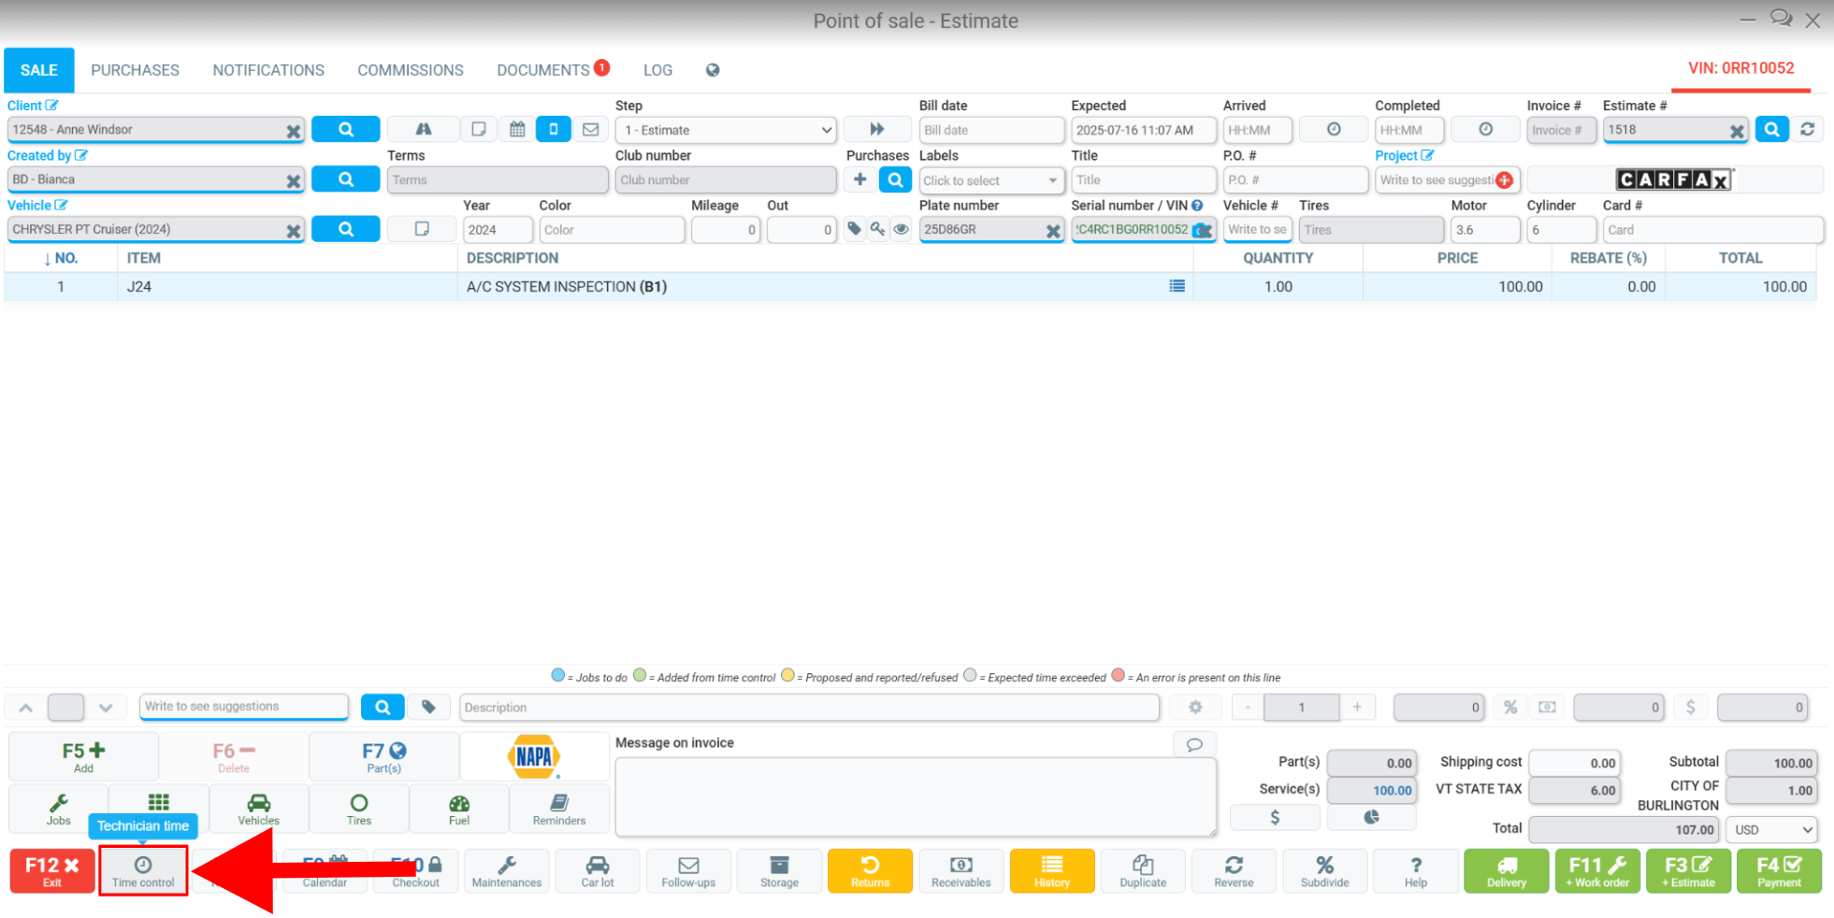Open the Car lot button
This screenshot has height=918, width=1834.
pyautogui.click(x=598, y=871)
